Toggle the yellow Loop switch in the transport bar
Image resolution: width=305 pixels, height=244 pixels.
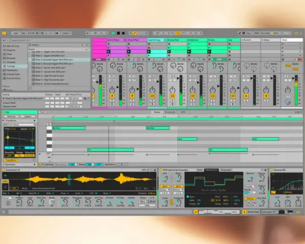pyautogui.click(x=177, y=33)
